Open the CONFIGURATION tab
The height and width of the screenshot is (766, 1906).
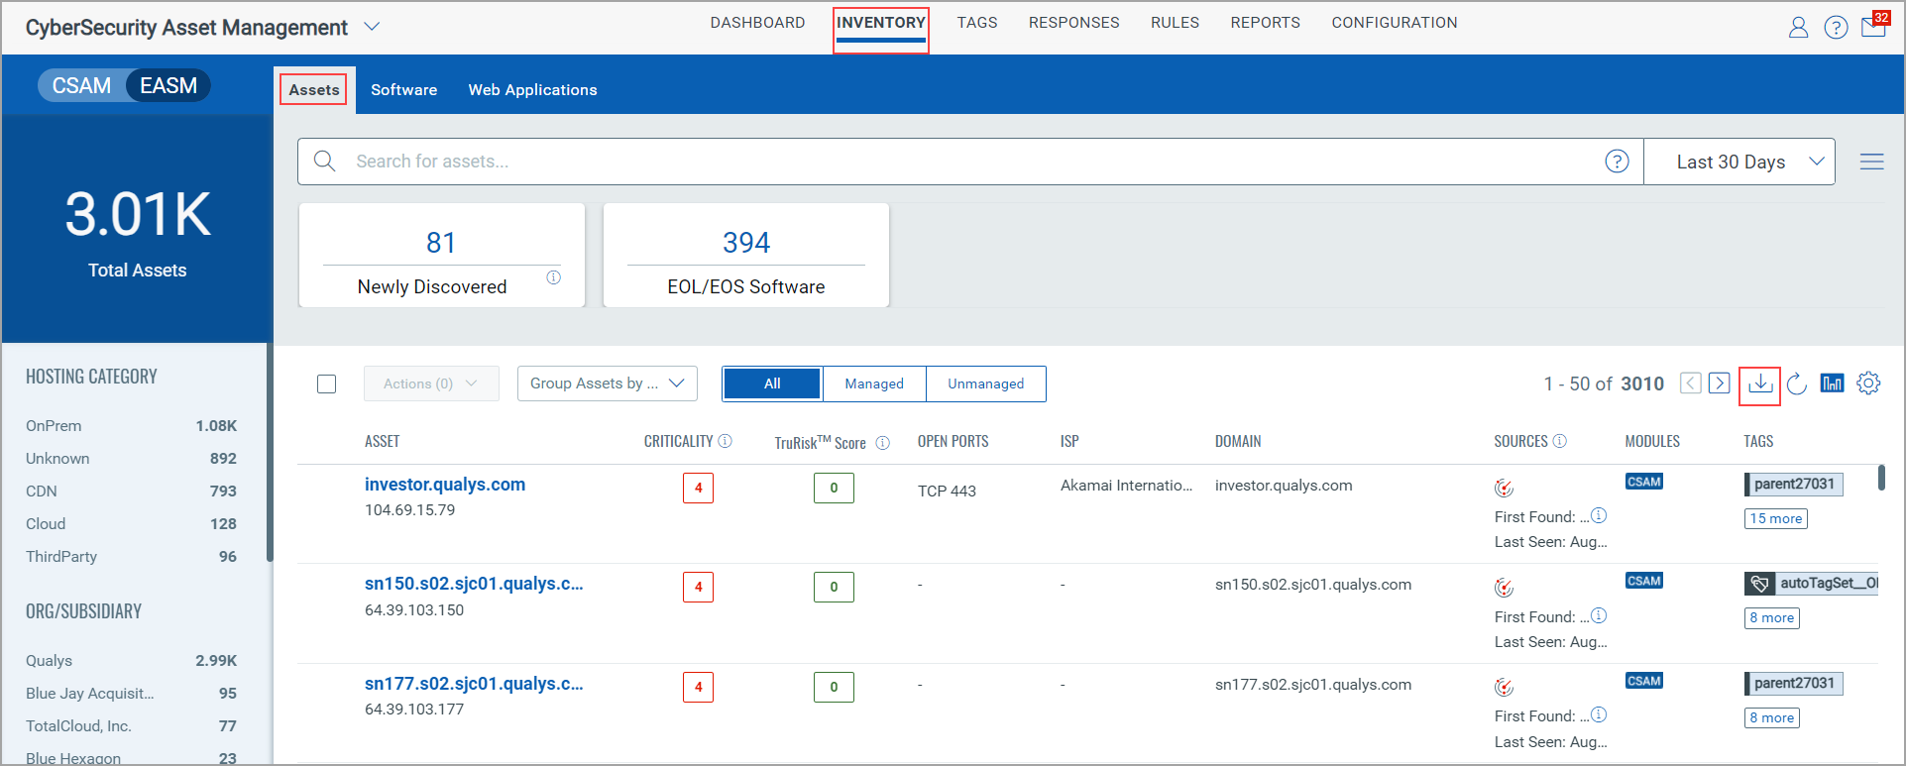tap(1395, 23)
